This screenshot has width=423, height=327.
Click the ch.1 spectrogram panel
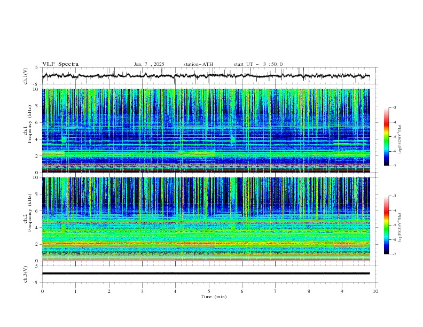tap(206, 130)
